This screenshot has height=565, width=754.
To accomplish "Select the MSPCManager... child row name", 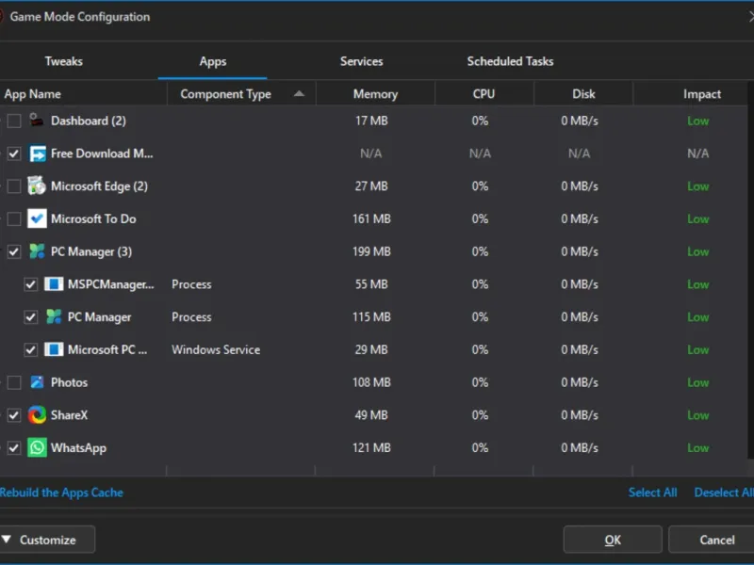I will [x=111, y=284].
